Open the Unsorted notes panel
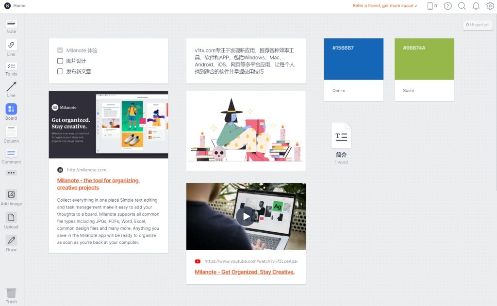The image size is (497, 306). [x=478, y=25]
